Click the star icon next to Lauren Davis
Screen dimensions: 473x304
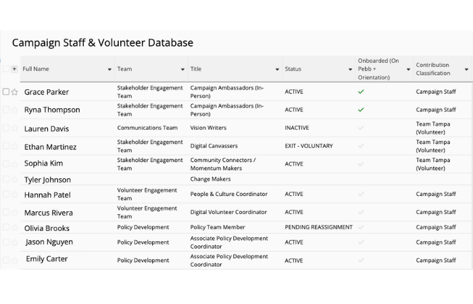14,128
